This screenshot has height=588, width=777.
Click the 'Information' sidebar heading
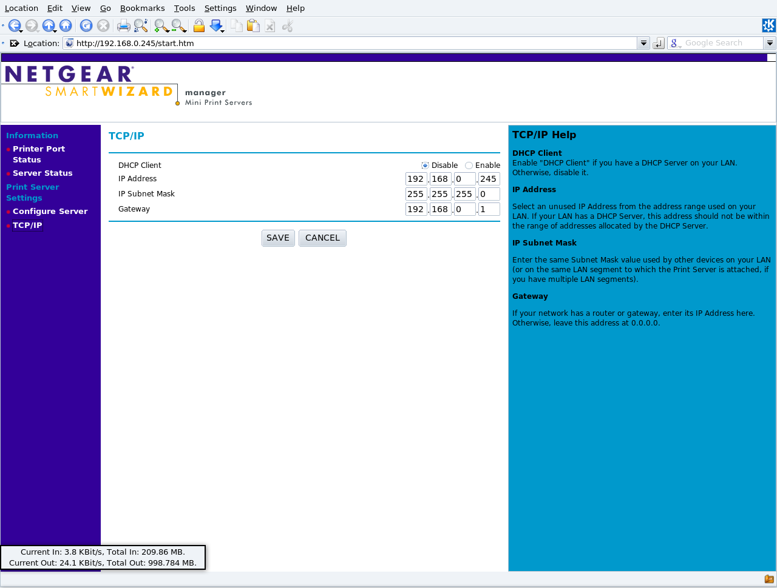[x=32, y=135]
